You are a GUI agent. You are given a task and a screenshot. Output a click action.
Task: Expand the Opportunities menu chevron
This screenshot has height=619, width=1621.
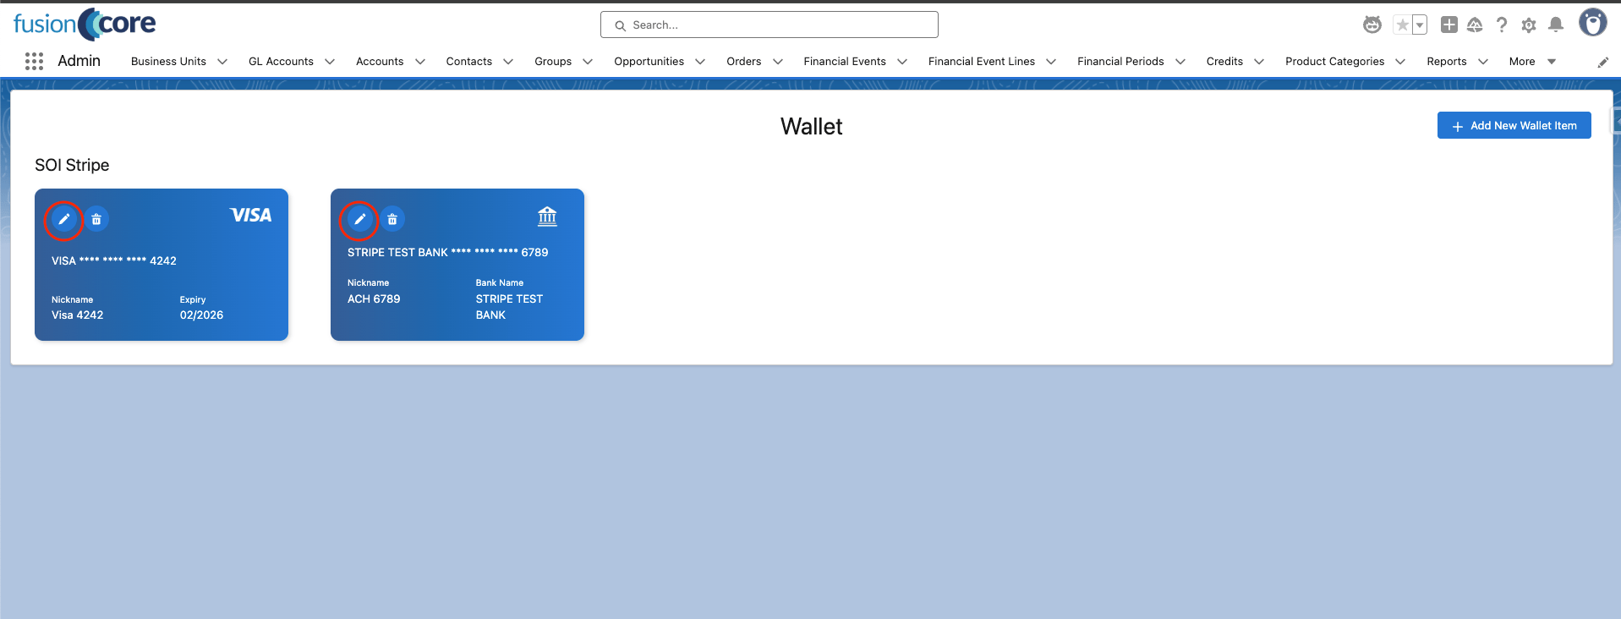click(700, 62)
